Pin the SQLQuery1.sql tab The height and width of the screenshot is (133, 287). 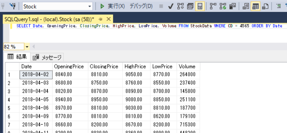(100, 19)
